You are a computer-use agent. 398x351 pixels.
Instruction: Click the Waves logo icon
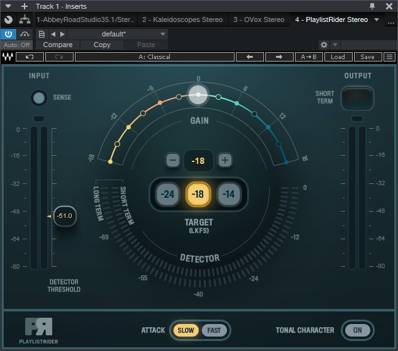8,57
